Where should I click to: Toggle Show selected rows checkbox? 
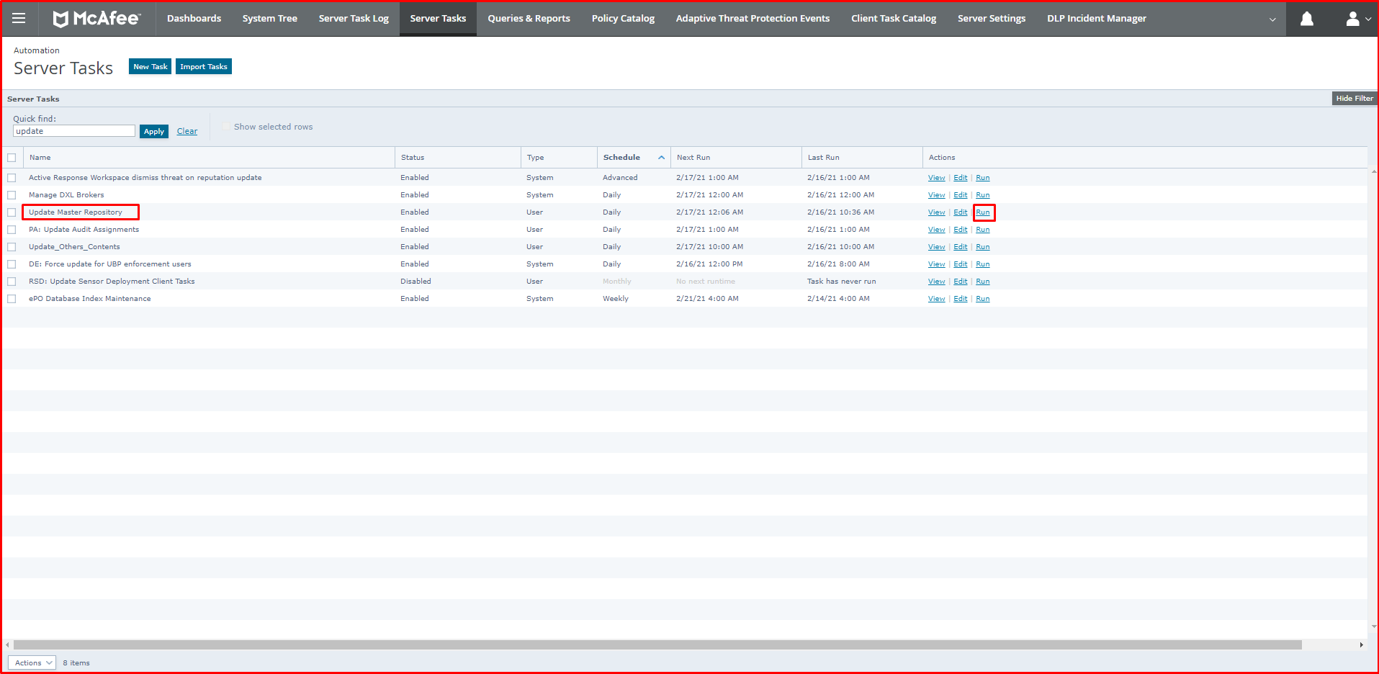pos(226,127)
